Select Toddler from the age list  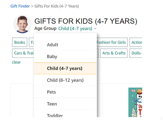(55, 115)
